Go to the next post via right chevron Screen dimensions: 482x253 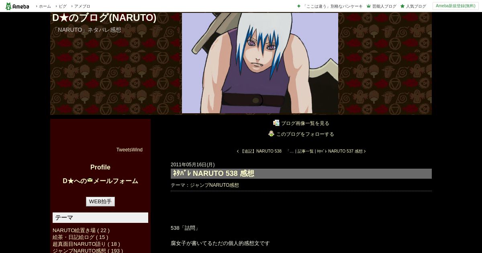pos(365,151)
